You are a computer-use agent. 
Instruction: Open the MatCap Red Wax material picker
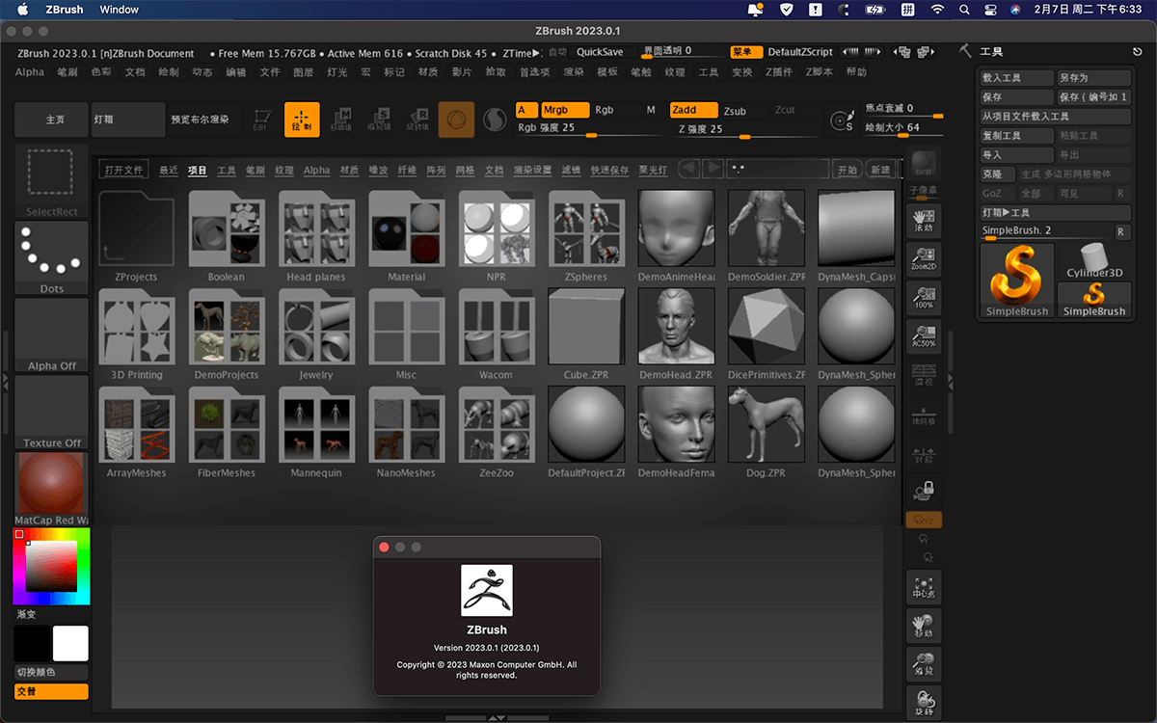click(x=52, y=489)
